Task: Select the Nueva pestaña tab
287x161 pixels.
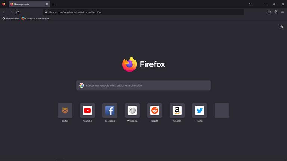Action: click(29, 4)
